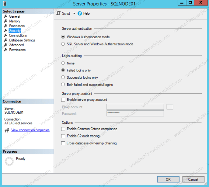Click the wrench icon beside Advanced

pyautogui.click(x=6, y=45)
